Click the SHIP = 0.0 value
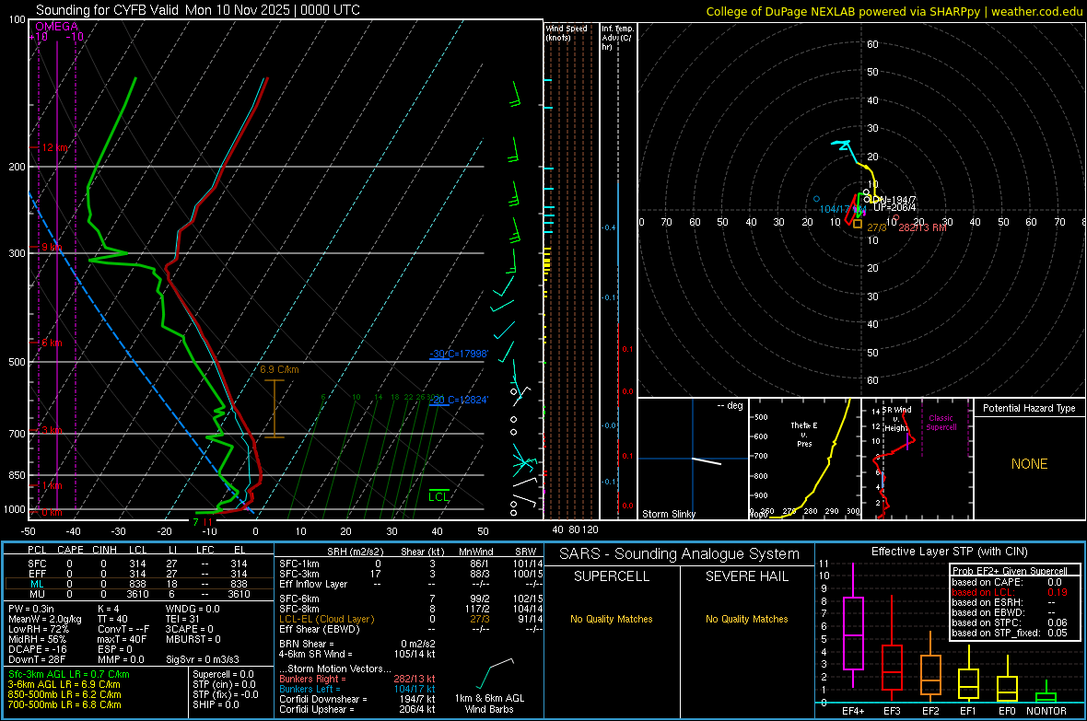Viewport: 1087px width, 721px height. (x=216, y=704)
